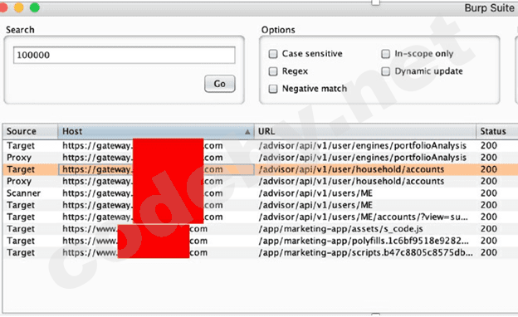Sort results by URL column header
The height and width of the screenshot is (317, 518).
pyautogui.click(x=365, y=131)
